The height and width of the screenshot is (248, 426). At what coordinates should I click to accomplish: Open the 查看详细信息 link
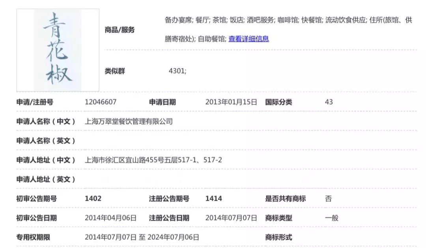click(248, 39)
